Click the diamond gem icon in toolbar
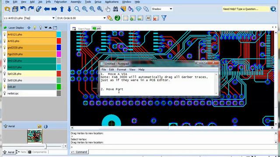280x157 pixels. [139, 9]
